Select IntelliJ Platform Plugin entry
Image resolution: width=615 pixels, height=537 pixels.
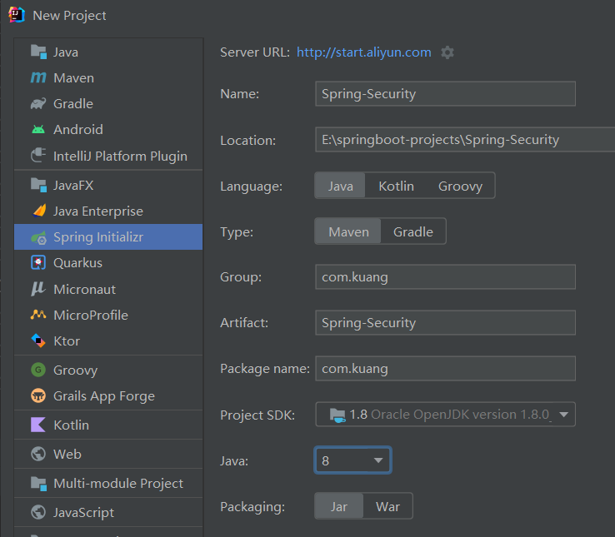108,156
